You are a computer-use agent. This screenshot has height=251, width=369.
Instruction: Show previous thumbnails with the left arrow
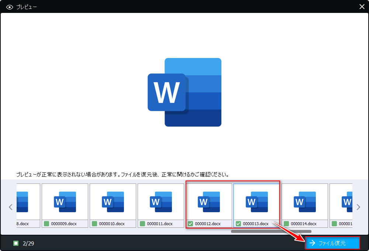coord(11,207)
